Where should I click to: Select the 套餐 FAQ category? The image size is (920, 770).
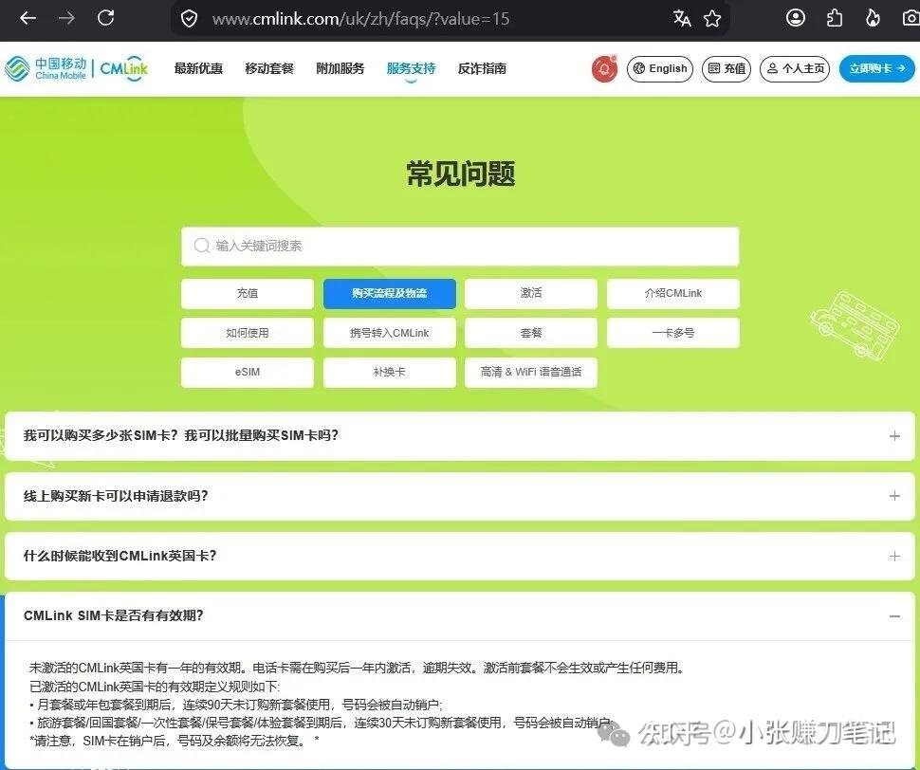531,333
